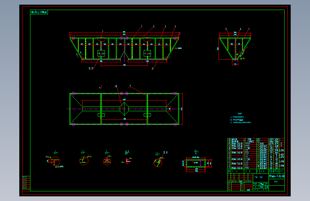Select the span dimension under the front view

[124, 65]
